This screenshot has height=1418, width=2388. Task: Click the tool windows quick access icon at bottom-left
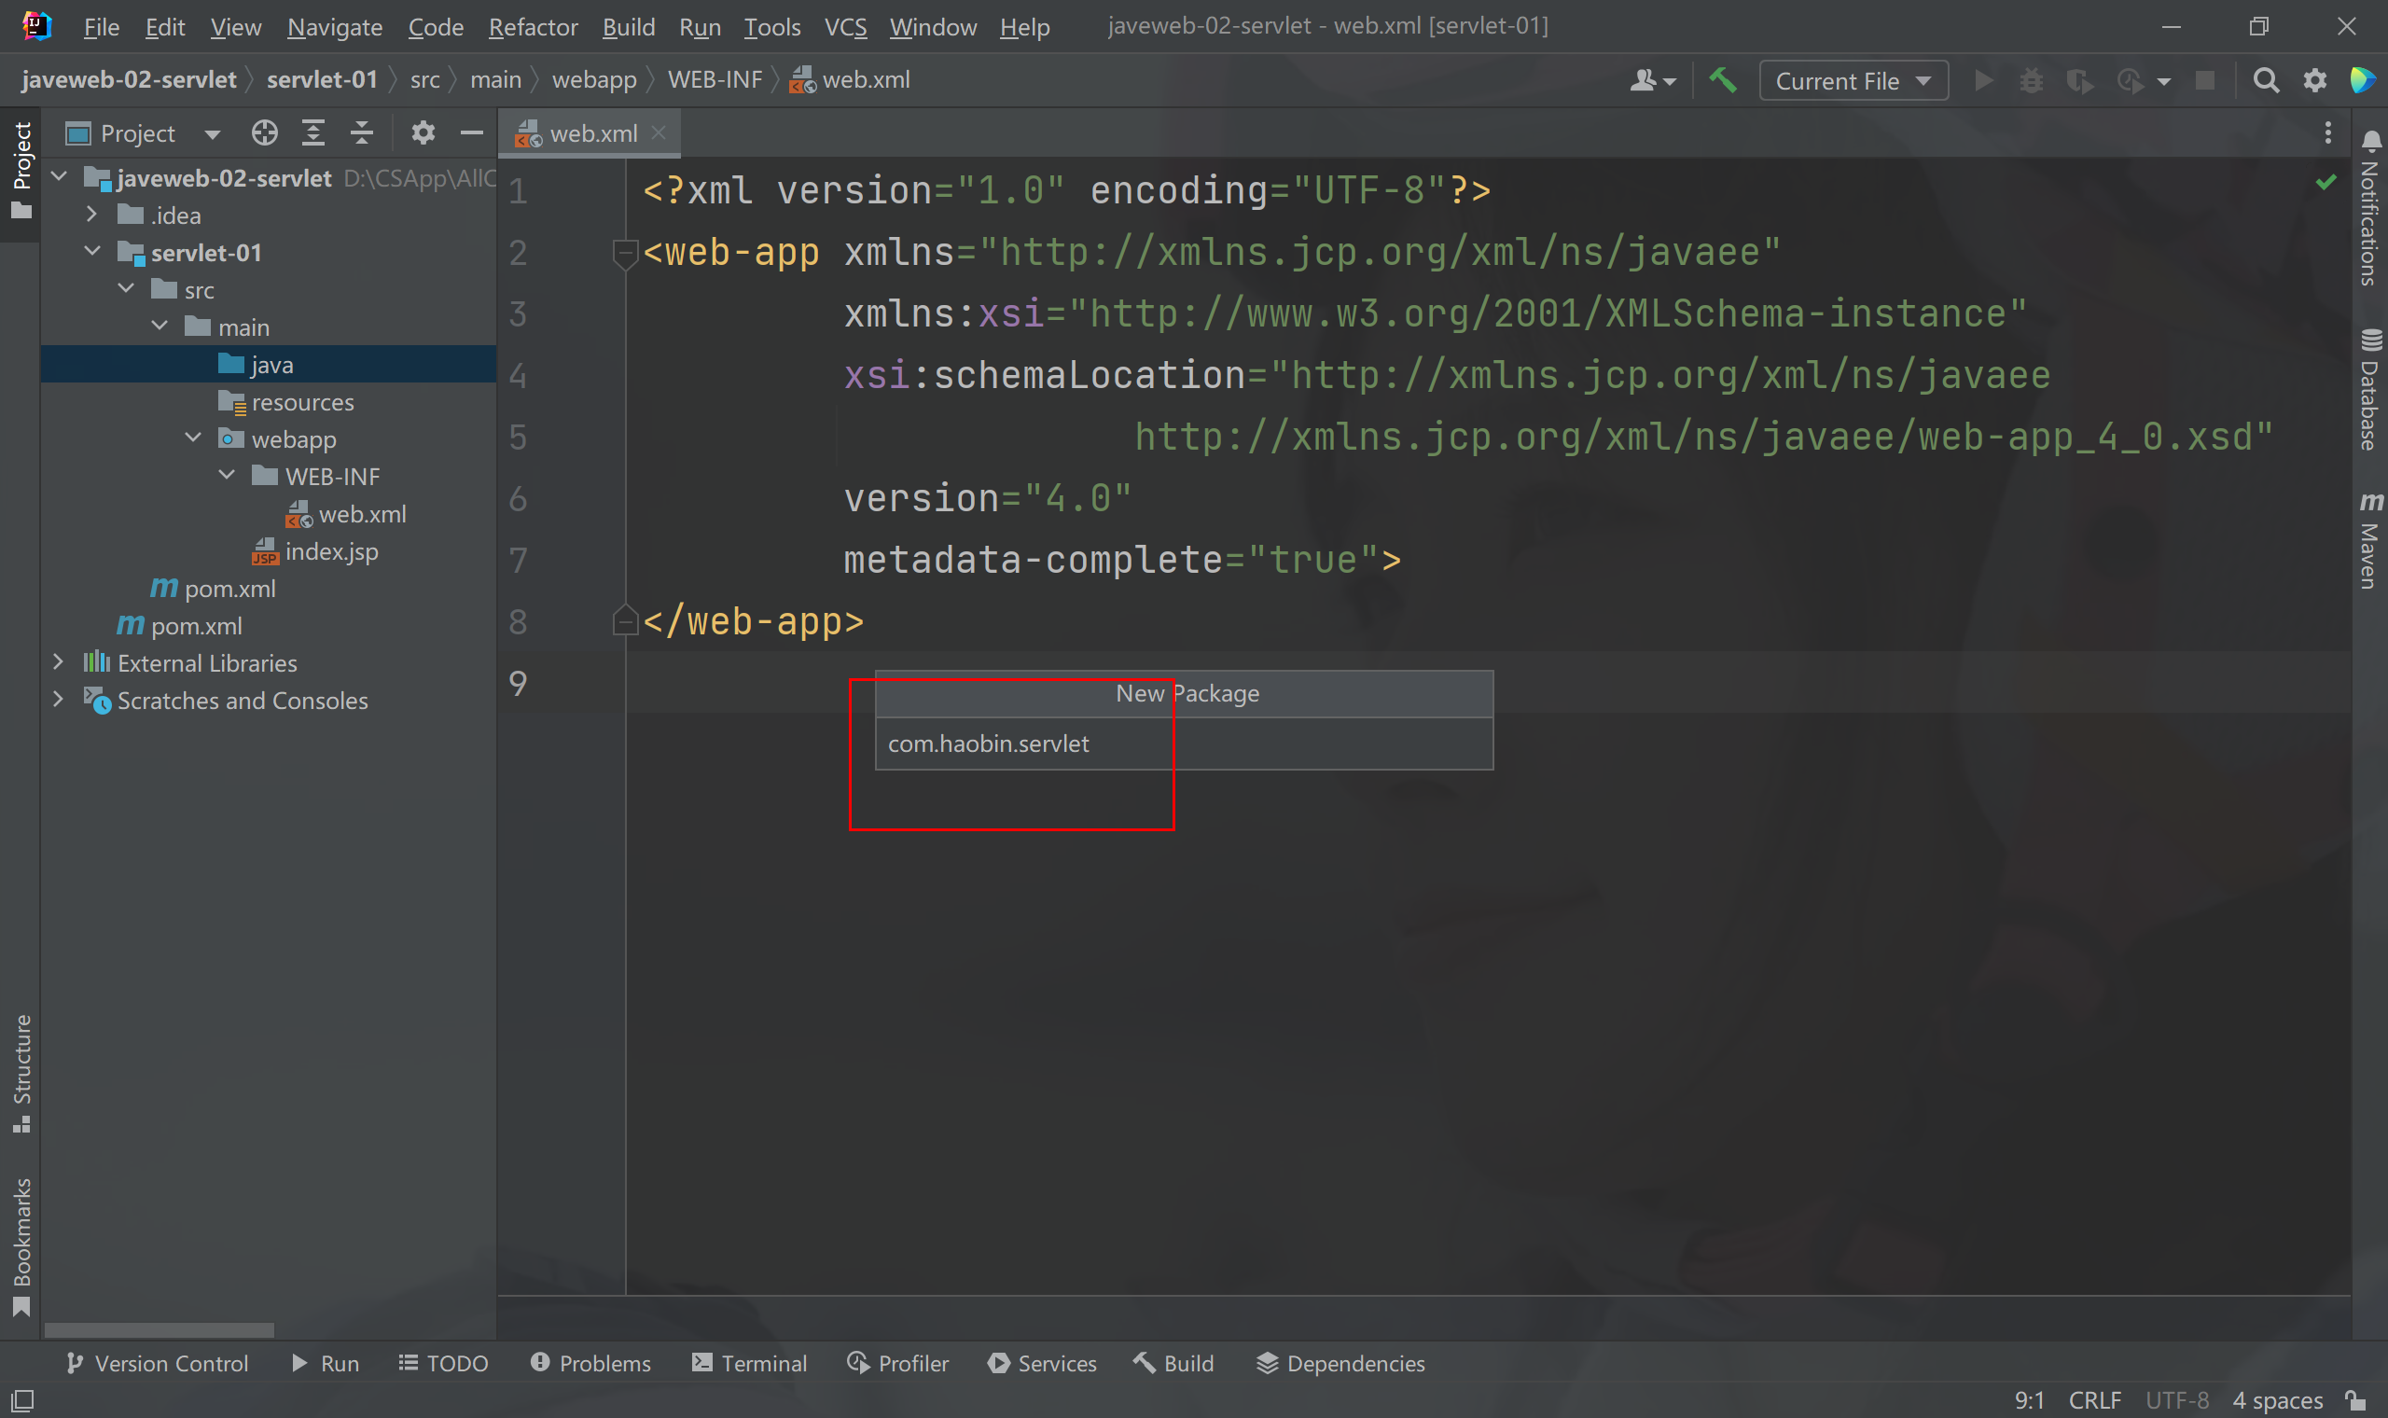[22, 1401]
